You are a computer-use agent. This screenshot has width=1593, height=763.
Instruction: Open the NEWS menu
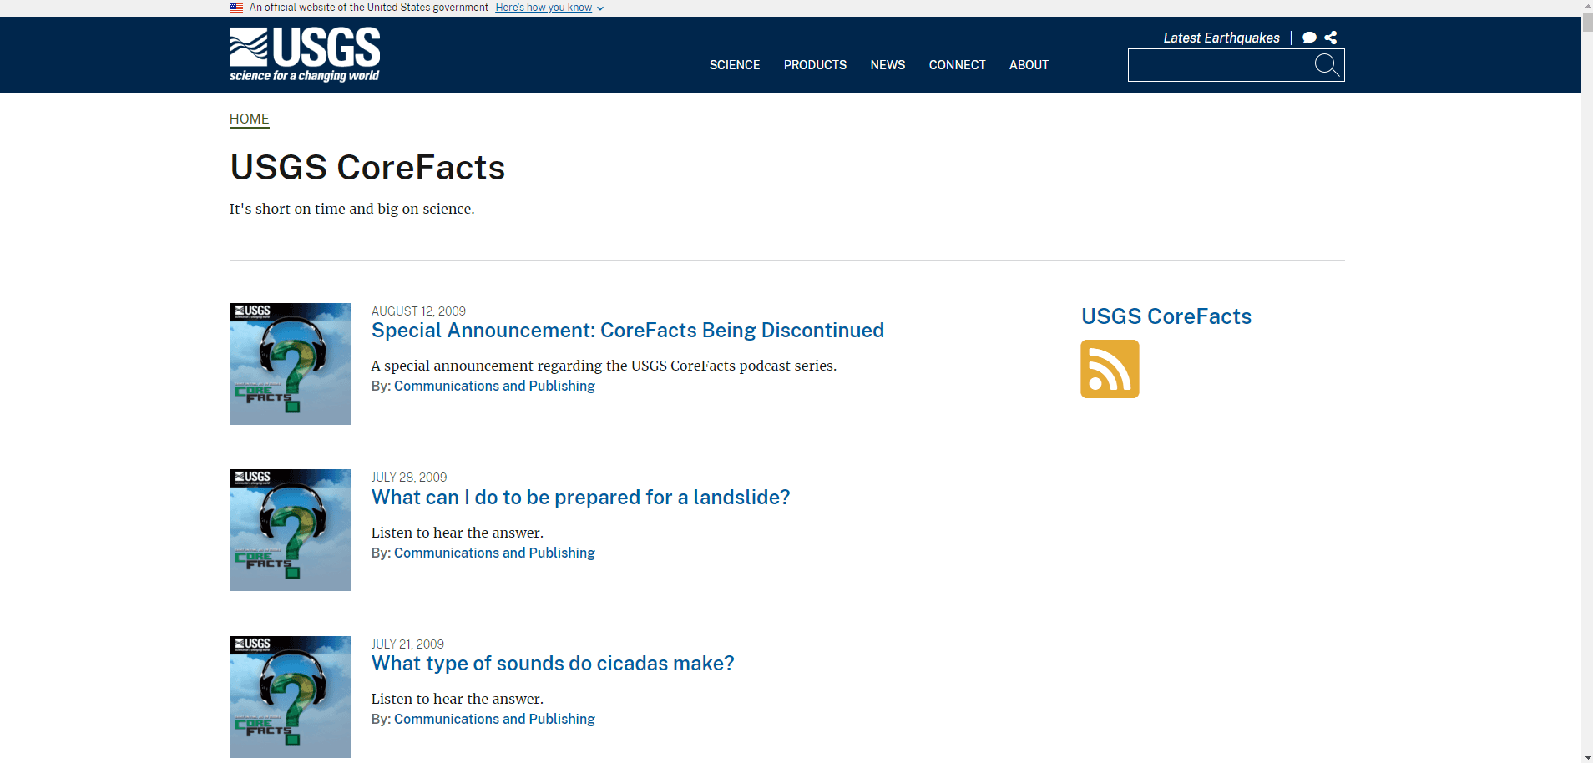(888, 65)
